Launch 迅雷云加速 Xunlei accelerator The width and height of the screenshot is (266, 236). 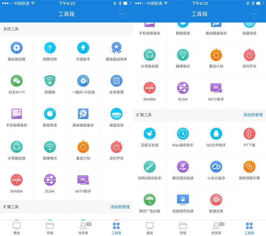150,134
